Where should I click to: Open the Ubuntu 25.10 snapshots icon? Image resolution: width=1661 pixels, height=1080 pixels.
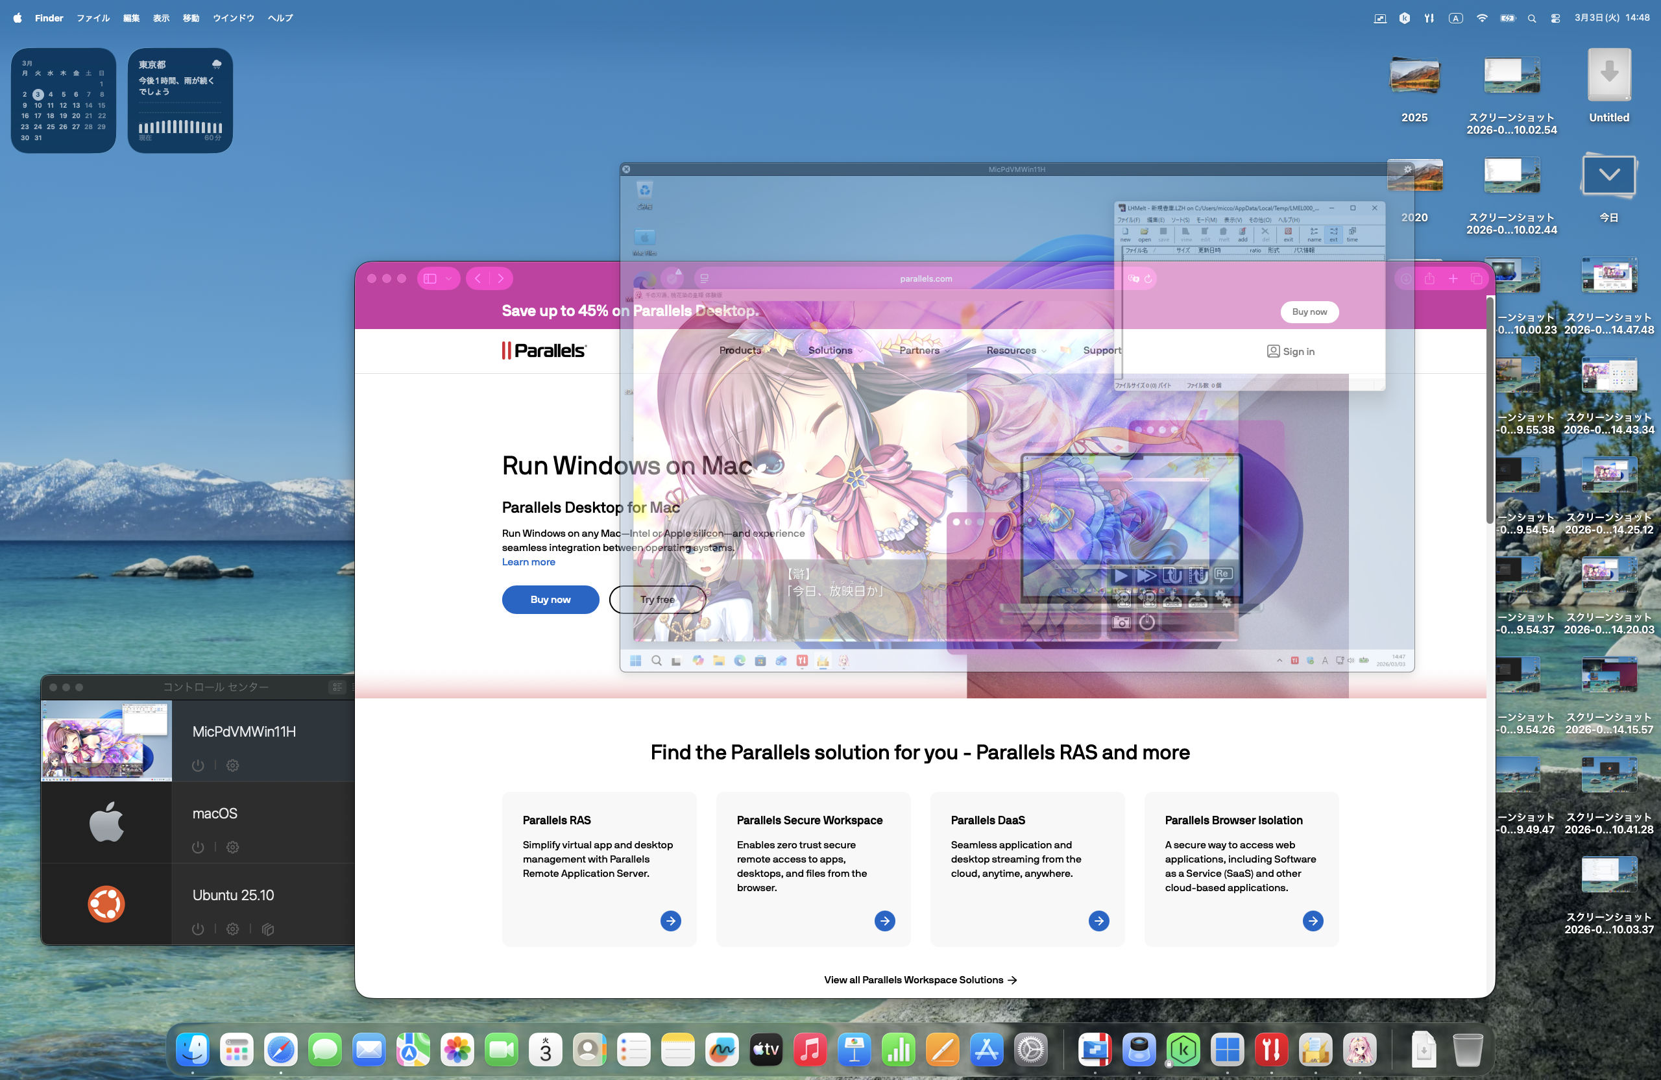[268, 929]
